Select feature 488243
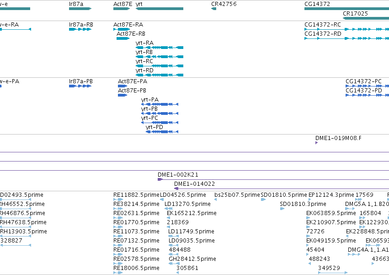Screen dimensions: 389x275 tap(310, 264)
